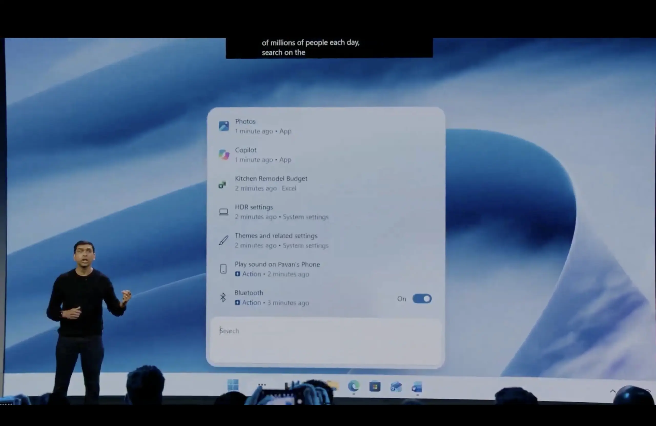656x426 pixels.
Task: Open Outlook from the taskbar
Action: click(396, 387)
